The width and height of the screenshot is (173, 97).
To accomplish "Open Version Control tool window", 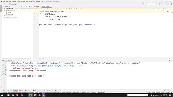I will point(7,91).
